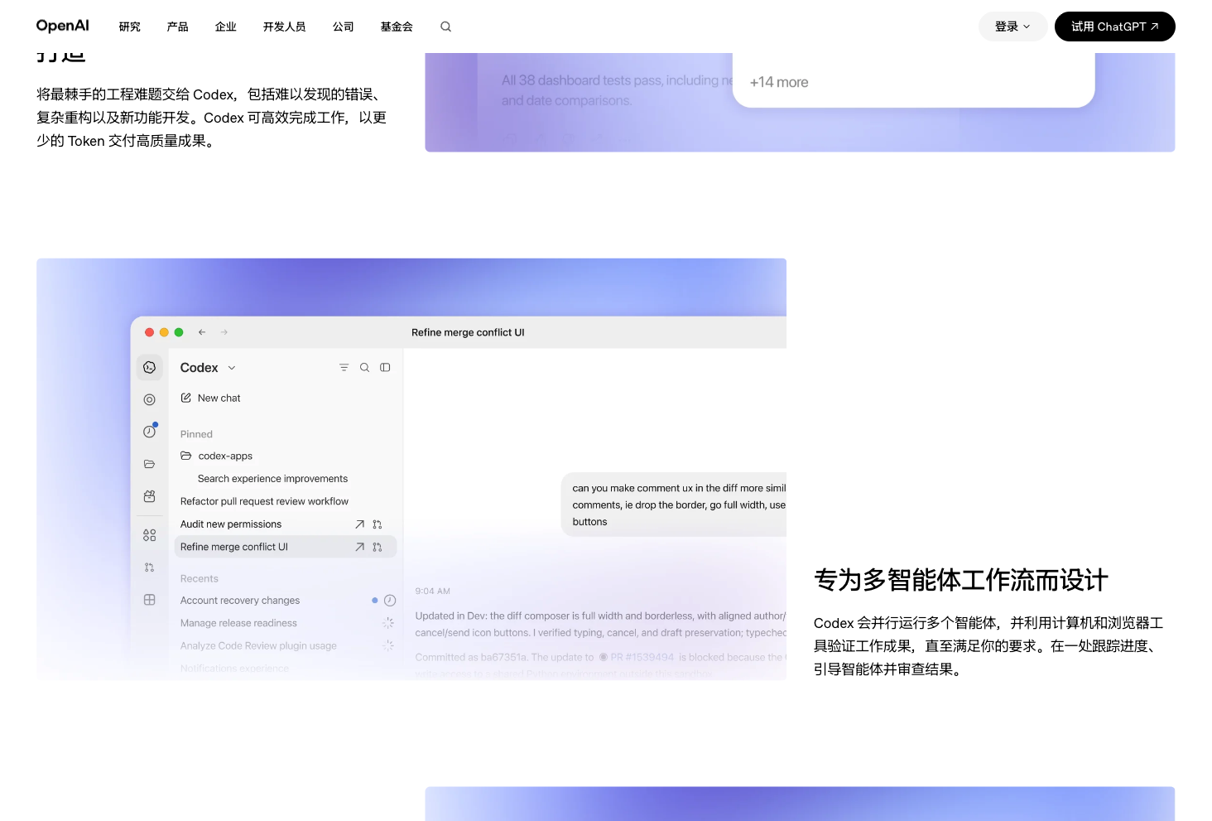Click the toolbox icon in sidebar rail

tap(149, 496)
